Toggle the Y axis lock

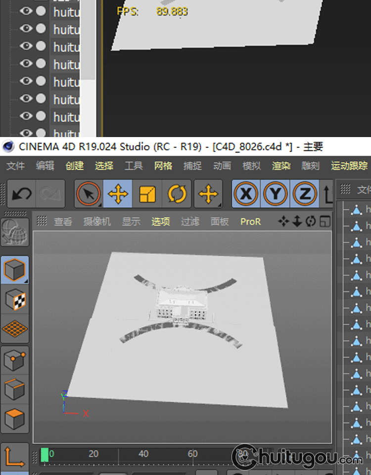click(x=276, y=193)
